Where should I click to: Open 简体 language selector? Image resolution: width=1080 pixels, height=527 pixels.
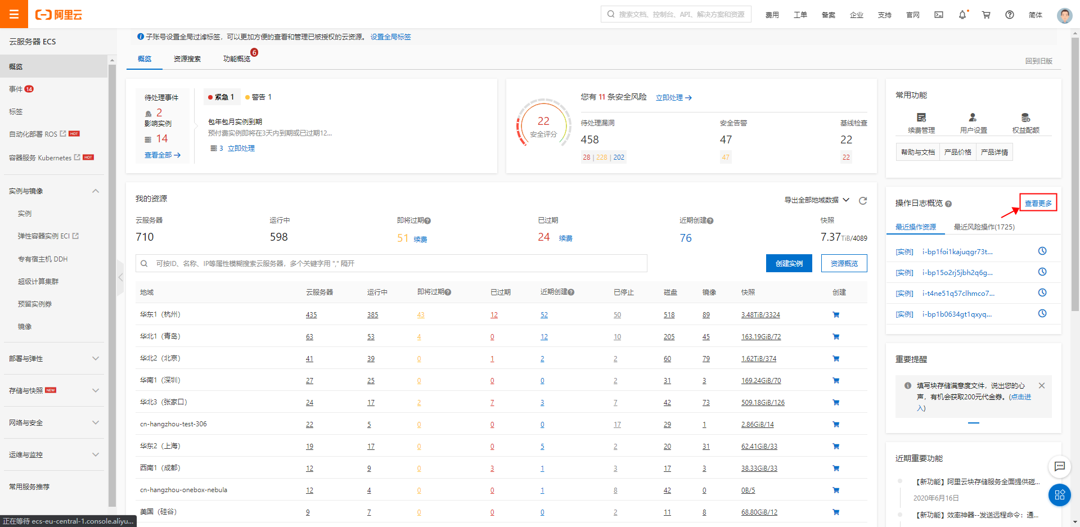tap(1036, 15)
